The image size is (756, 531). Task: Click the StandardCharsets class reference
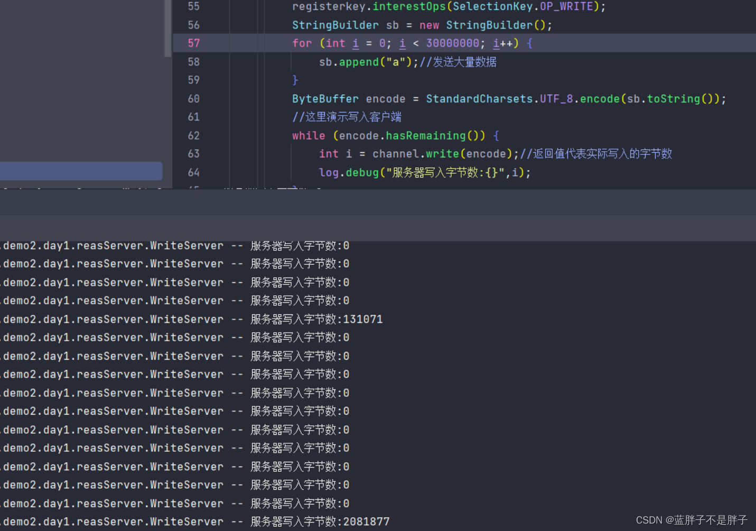(479, 99)
